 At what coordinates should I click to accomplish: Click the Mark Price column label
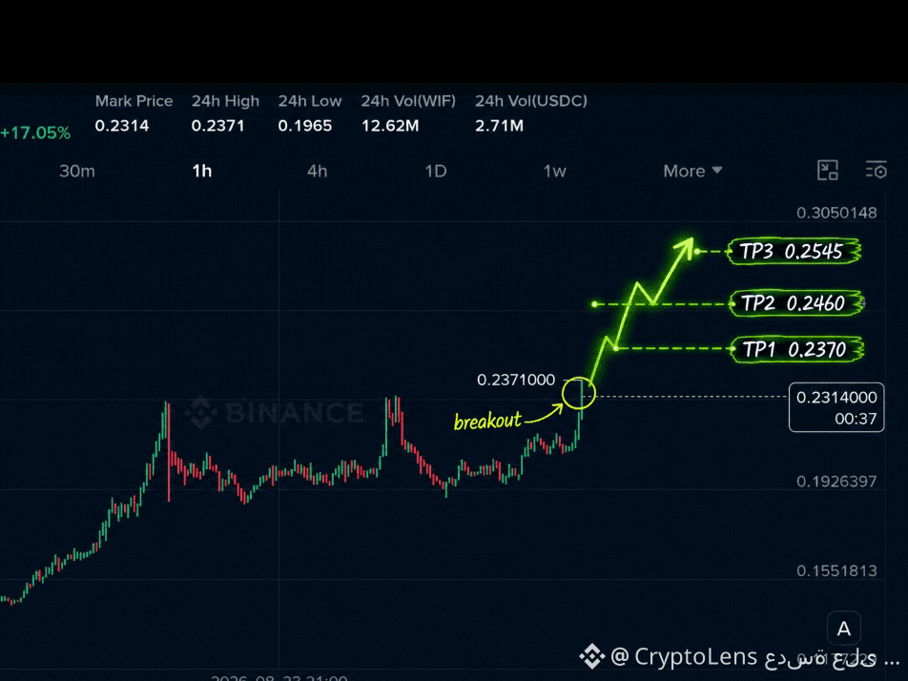134,101
